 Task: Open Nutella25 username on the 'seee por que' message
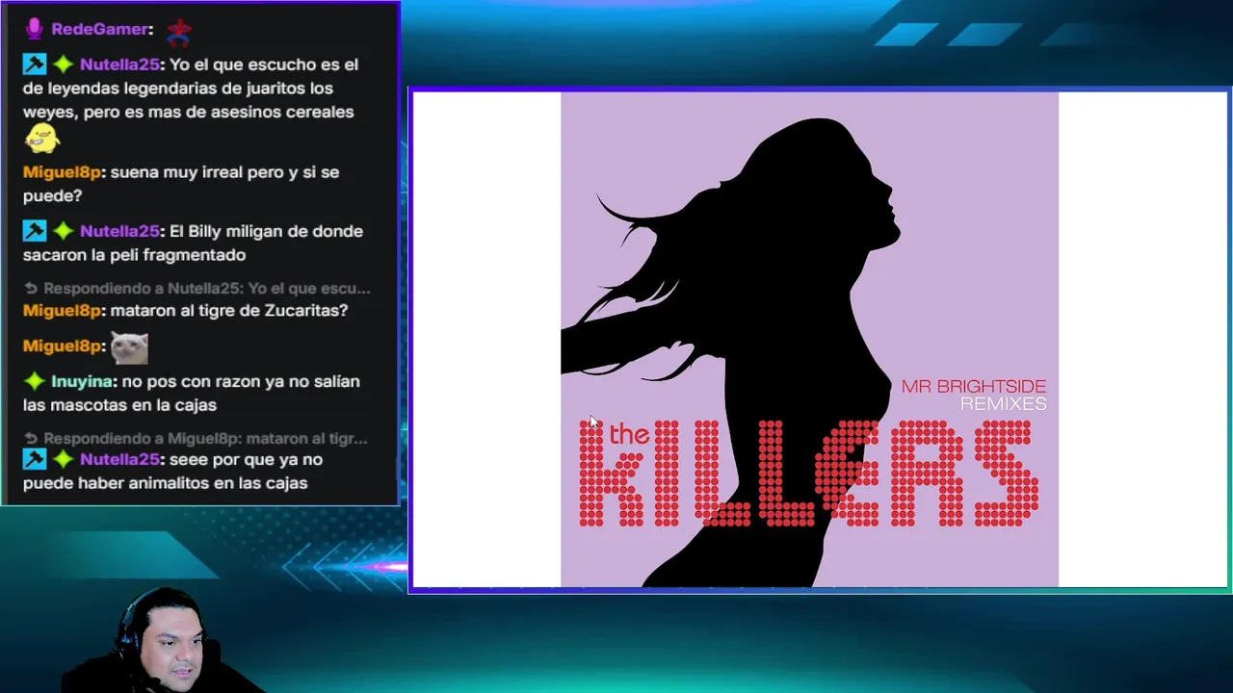coord(119,459)
